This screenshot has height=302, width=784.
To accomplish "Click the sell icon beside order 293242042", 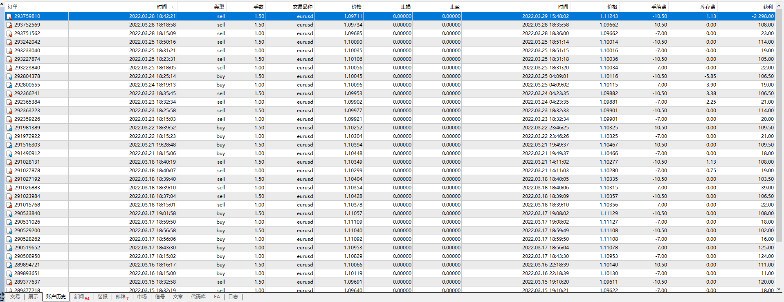I will click(9, 42).
